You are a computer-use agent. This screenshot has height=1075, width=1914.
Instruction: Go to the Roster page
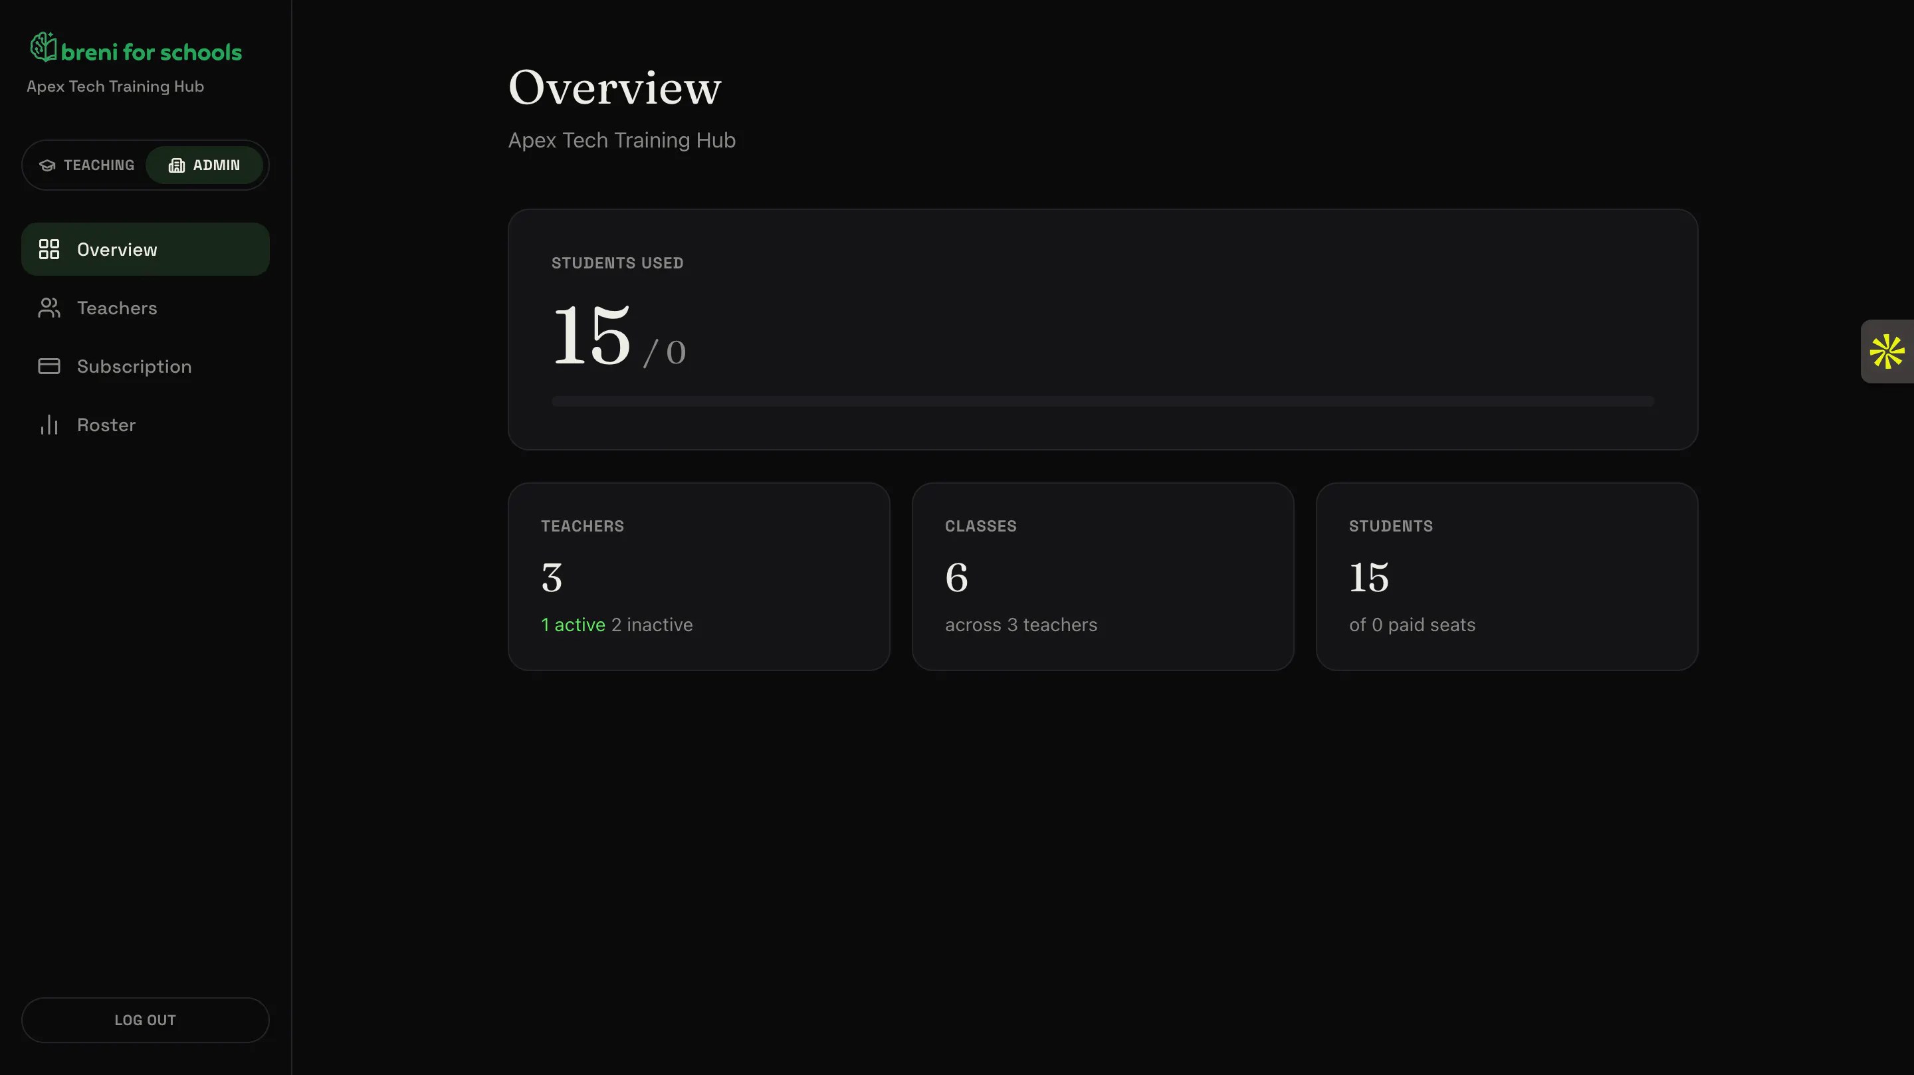146,425
